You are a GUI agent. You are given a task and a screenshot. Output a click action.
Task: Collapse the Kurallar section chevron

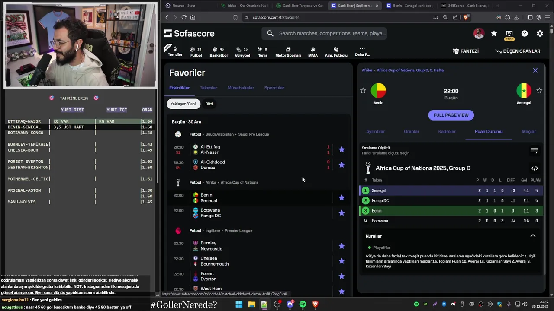coord(533,236)
